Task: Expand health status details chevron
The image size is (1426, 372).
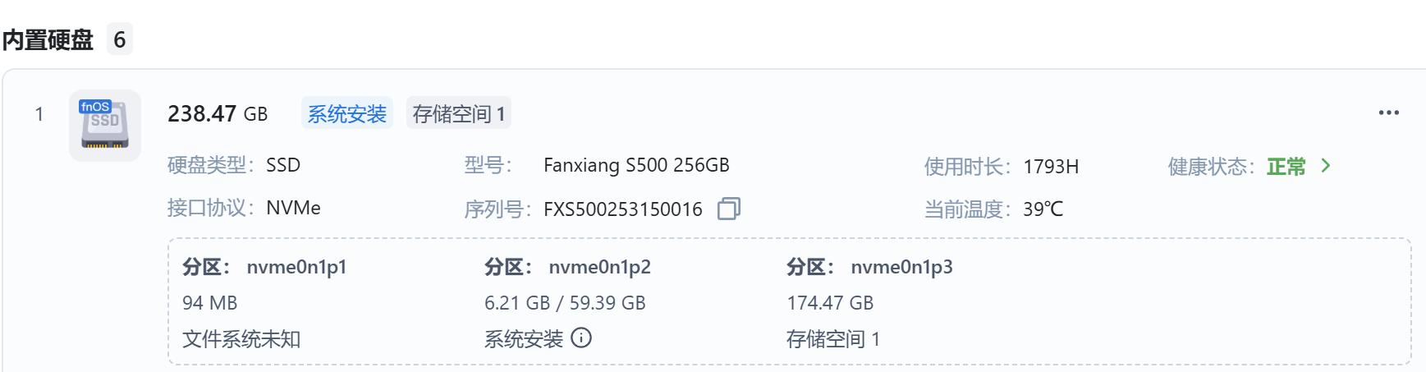Action: 1326,166
